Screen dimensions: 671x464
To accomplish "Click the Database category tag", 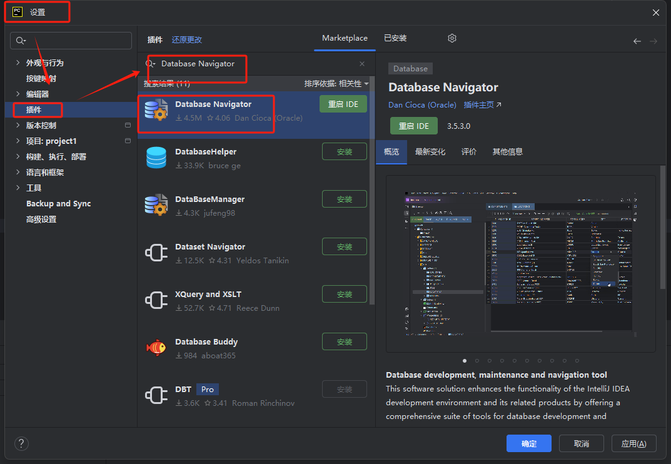I will click(x=410, y=69).
